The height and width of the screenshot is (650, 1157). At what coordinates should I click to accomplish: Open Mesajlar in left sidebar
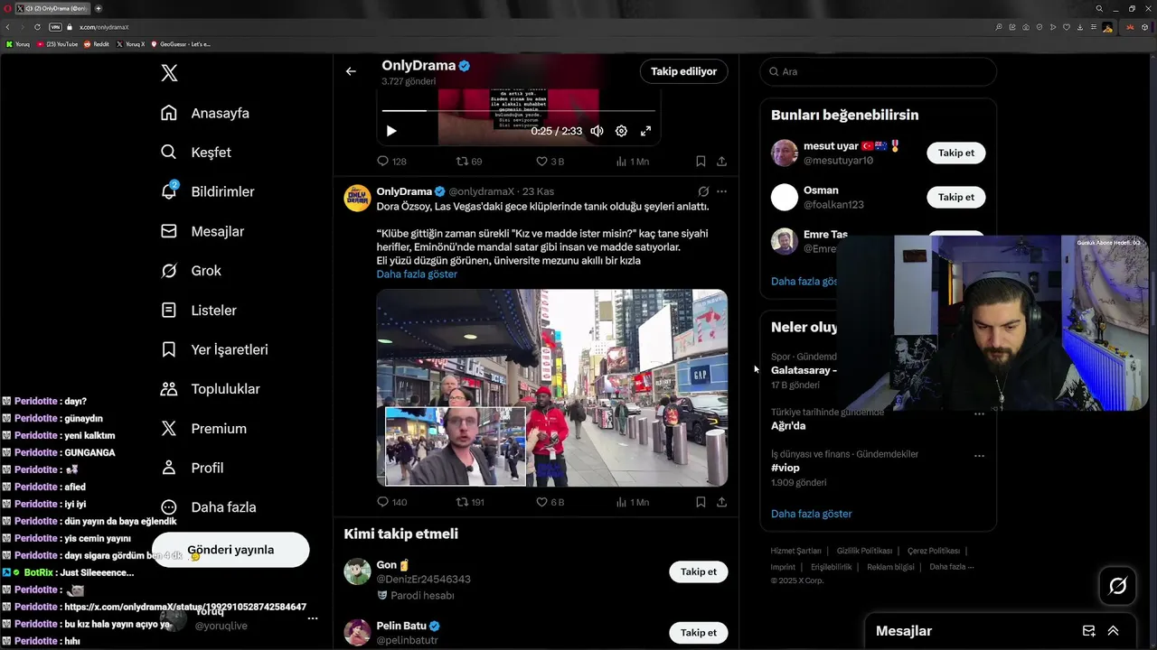click(x=202, y=231)
